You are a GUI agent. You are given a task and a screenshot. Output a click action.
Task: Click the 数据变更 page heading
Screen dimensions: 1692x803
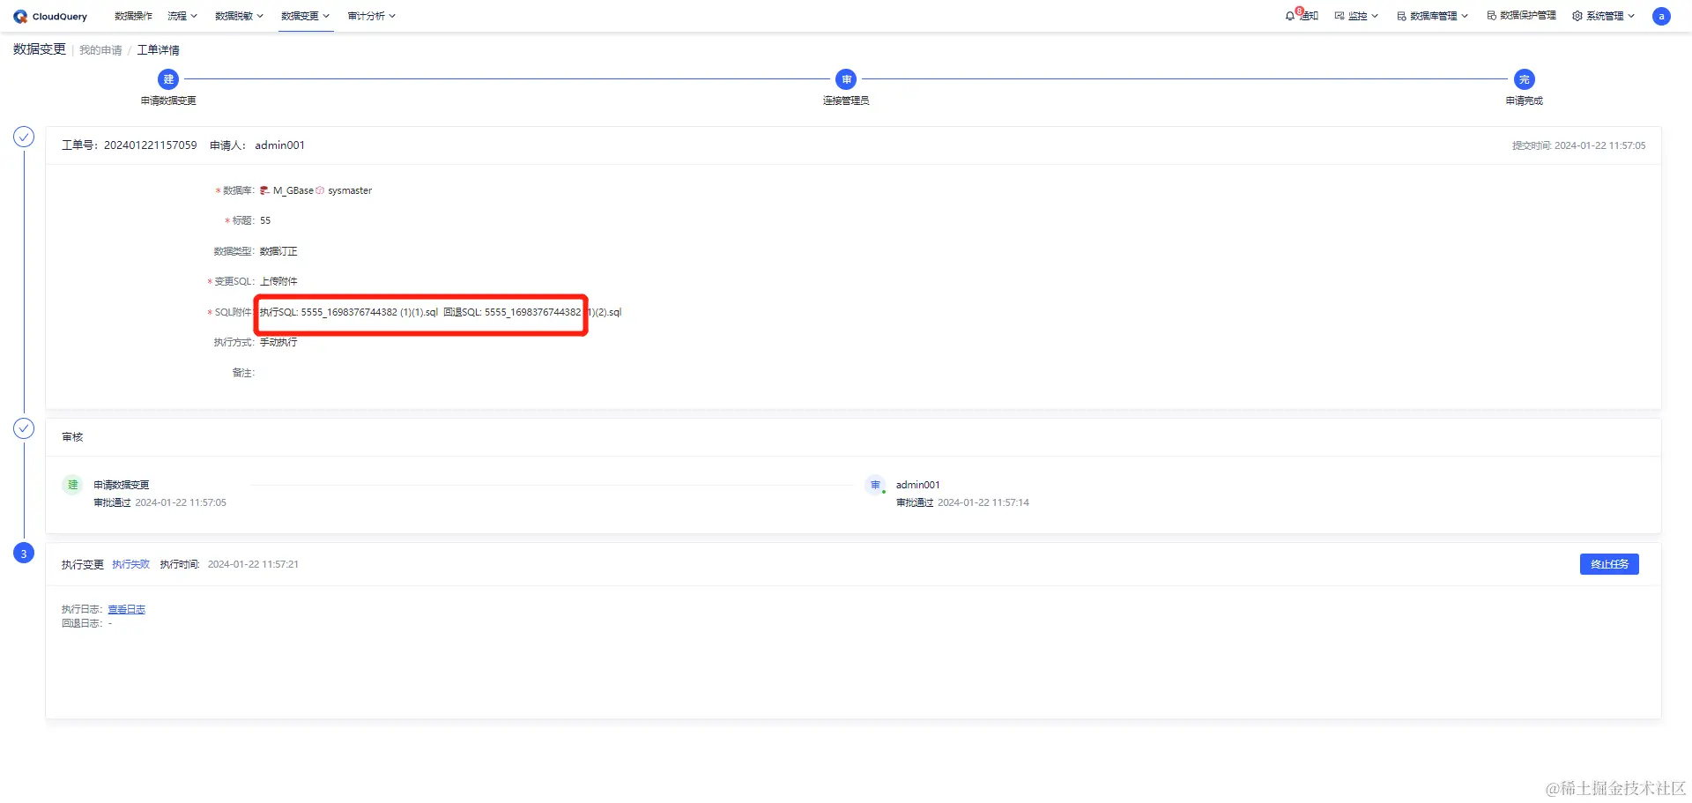(40, 49)
